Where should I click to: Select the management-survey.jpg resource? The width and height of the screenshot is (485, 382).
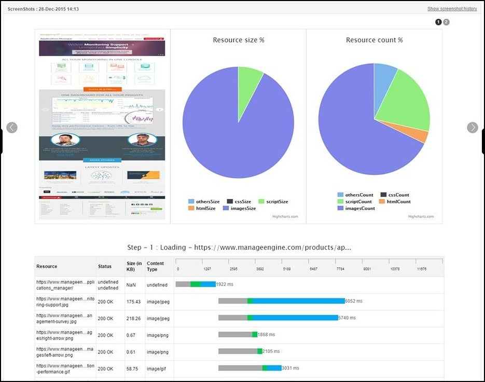pos(64,318)
